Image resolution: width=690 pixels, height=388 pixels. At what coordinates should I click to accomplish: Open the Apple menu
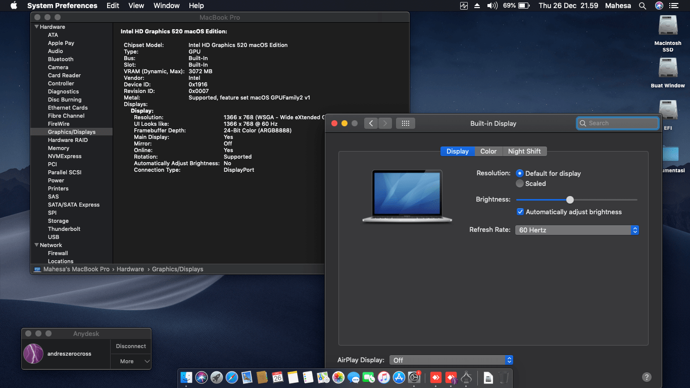(14, 6)
